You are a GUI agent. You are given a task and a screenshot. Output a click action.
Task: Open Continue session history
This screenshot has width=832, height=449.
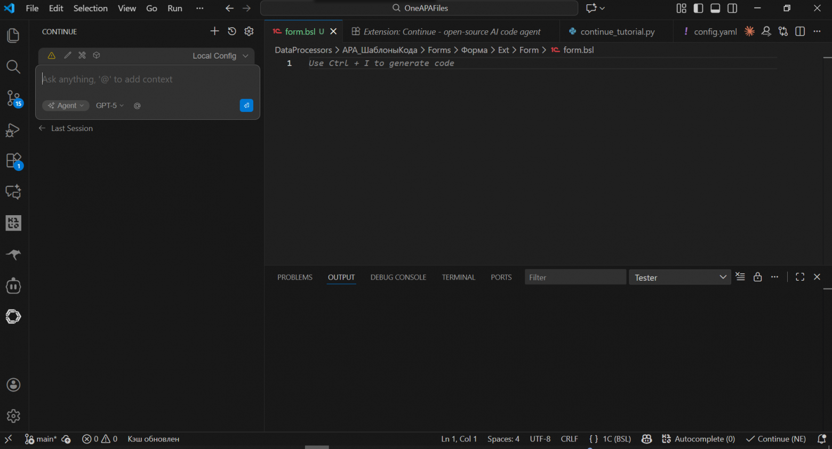(231, 31)
